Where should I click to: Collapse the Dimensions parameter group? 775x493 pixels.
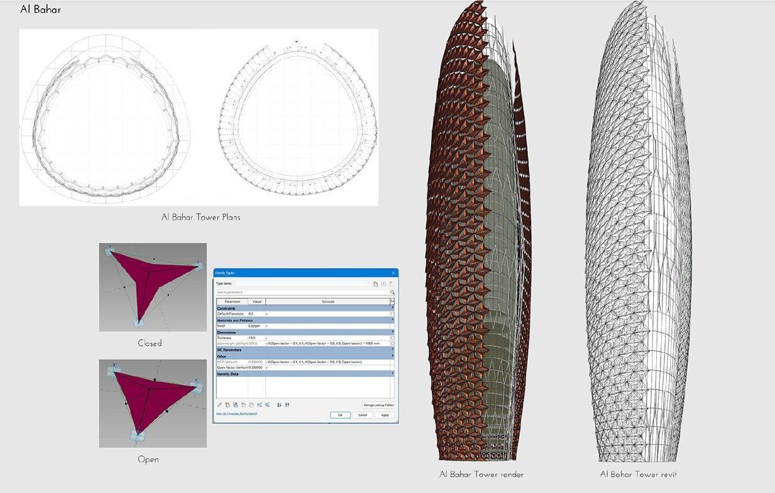pyautogui.click(x=392, y=332)
